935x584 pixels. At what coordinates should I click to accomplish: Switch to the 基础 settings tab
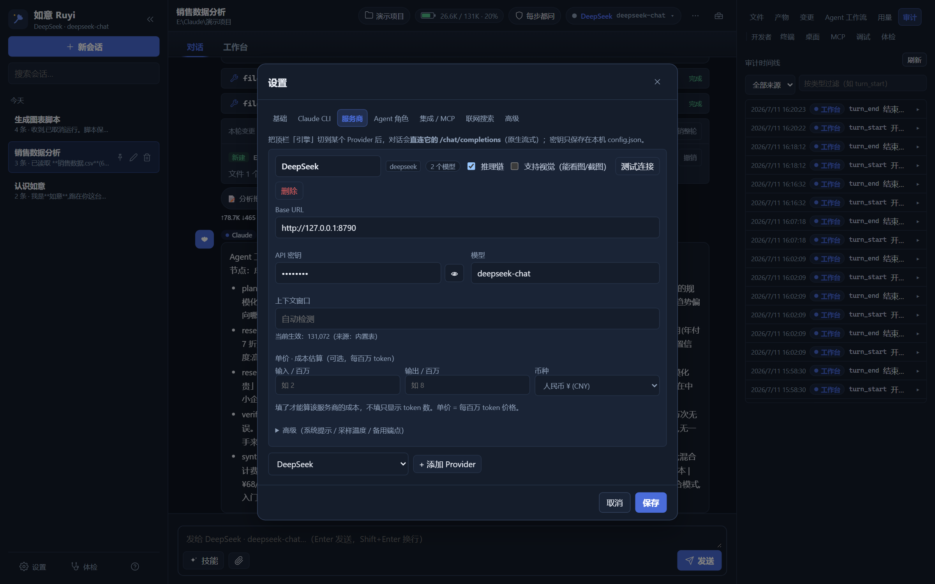pyautogui.click(x=280, y=118)
